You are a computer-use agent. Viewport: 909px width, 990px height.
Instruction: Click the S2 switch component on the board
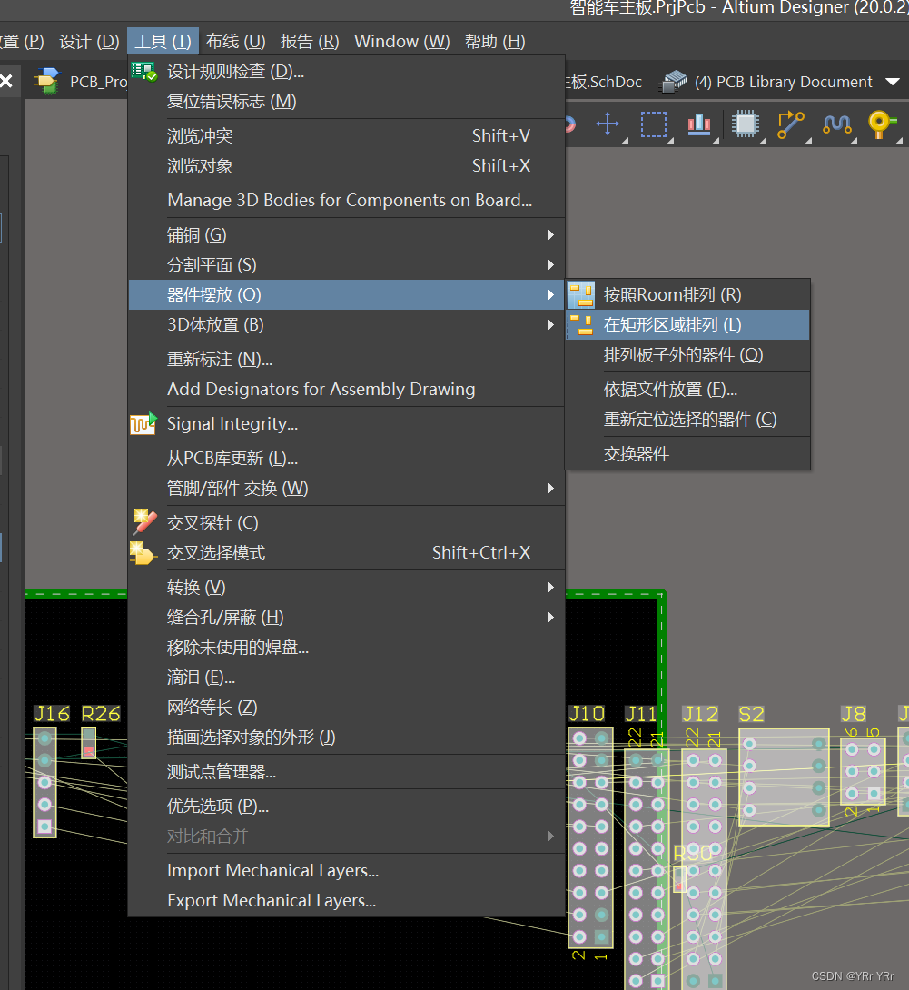click(x=784, y=777)
